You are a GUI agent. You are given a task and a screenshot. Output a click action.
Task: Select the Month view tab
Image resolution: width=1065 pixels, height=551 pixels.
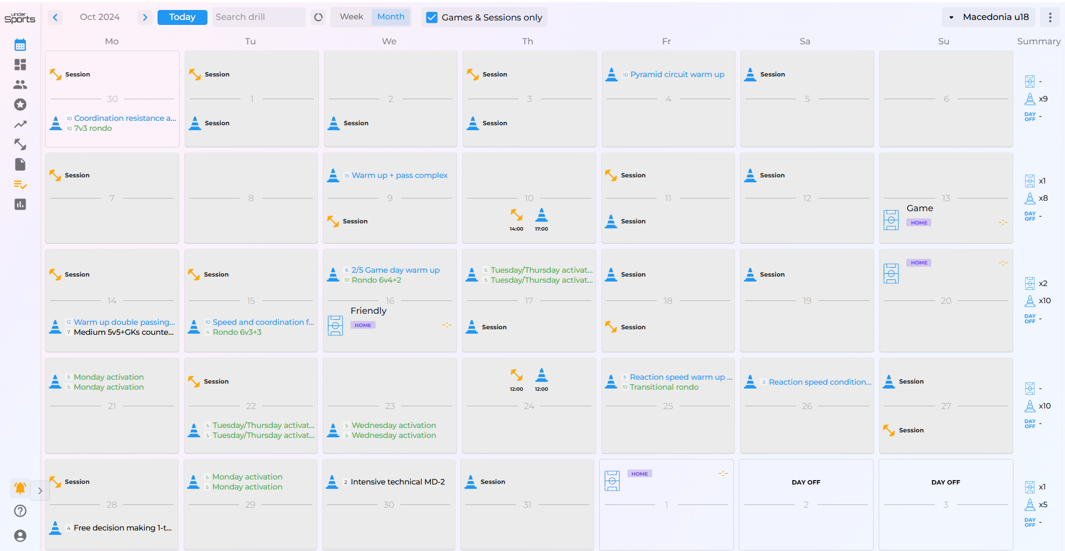click(390, 17)
